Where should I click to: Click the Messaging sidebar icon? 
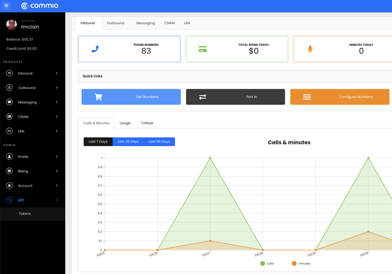tap(9, 102)
